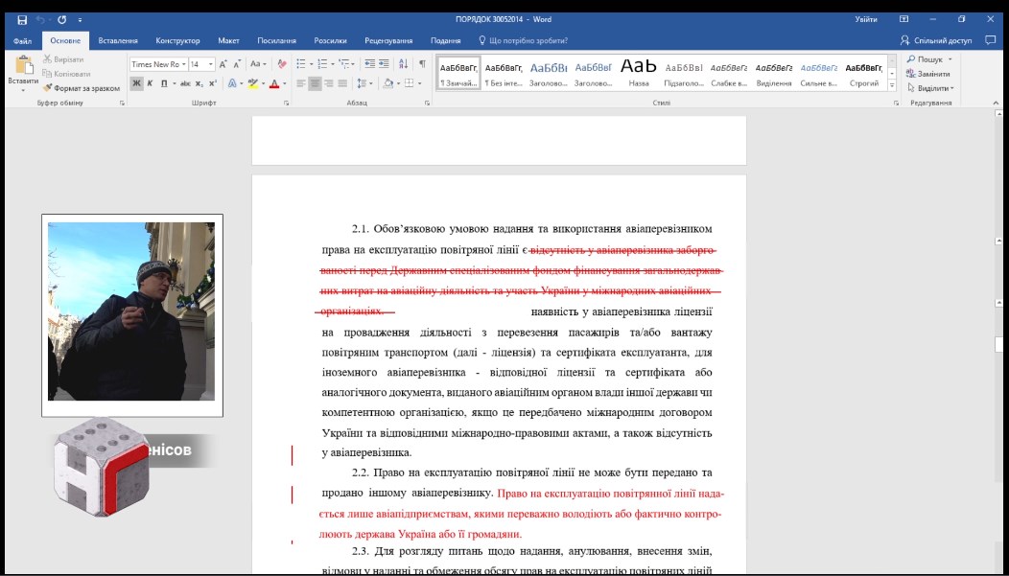This screenshot has width=1009, height=576.
Task: Expand the Styles gallery more arrow
Action: pos(892,86)
